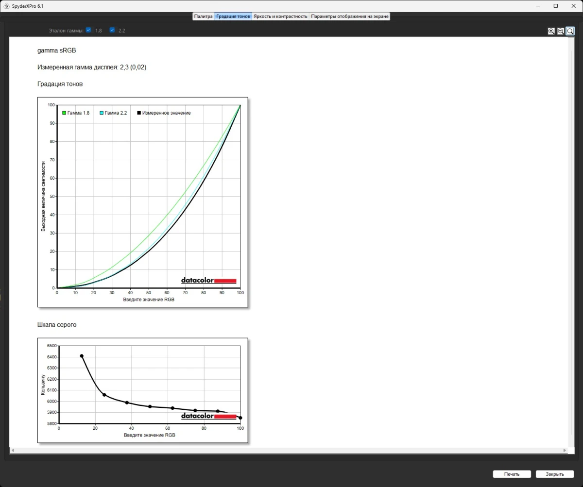Viewport: 583px width, 487px height.
Task: Uncheck the gamma 1.8 reference checkbox
Action: click(x=88, y=30)
